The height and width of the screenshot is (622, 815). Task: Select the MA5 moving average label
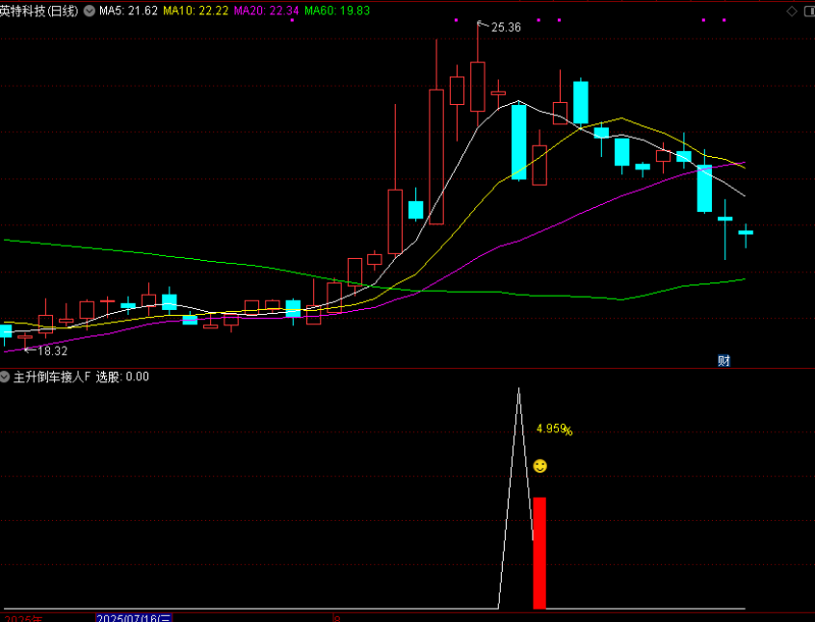(128, 11)
